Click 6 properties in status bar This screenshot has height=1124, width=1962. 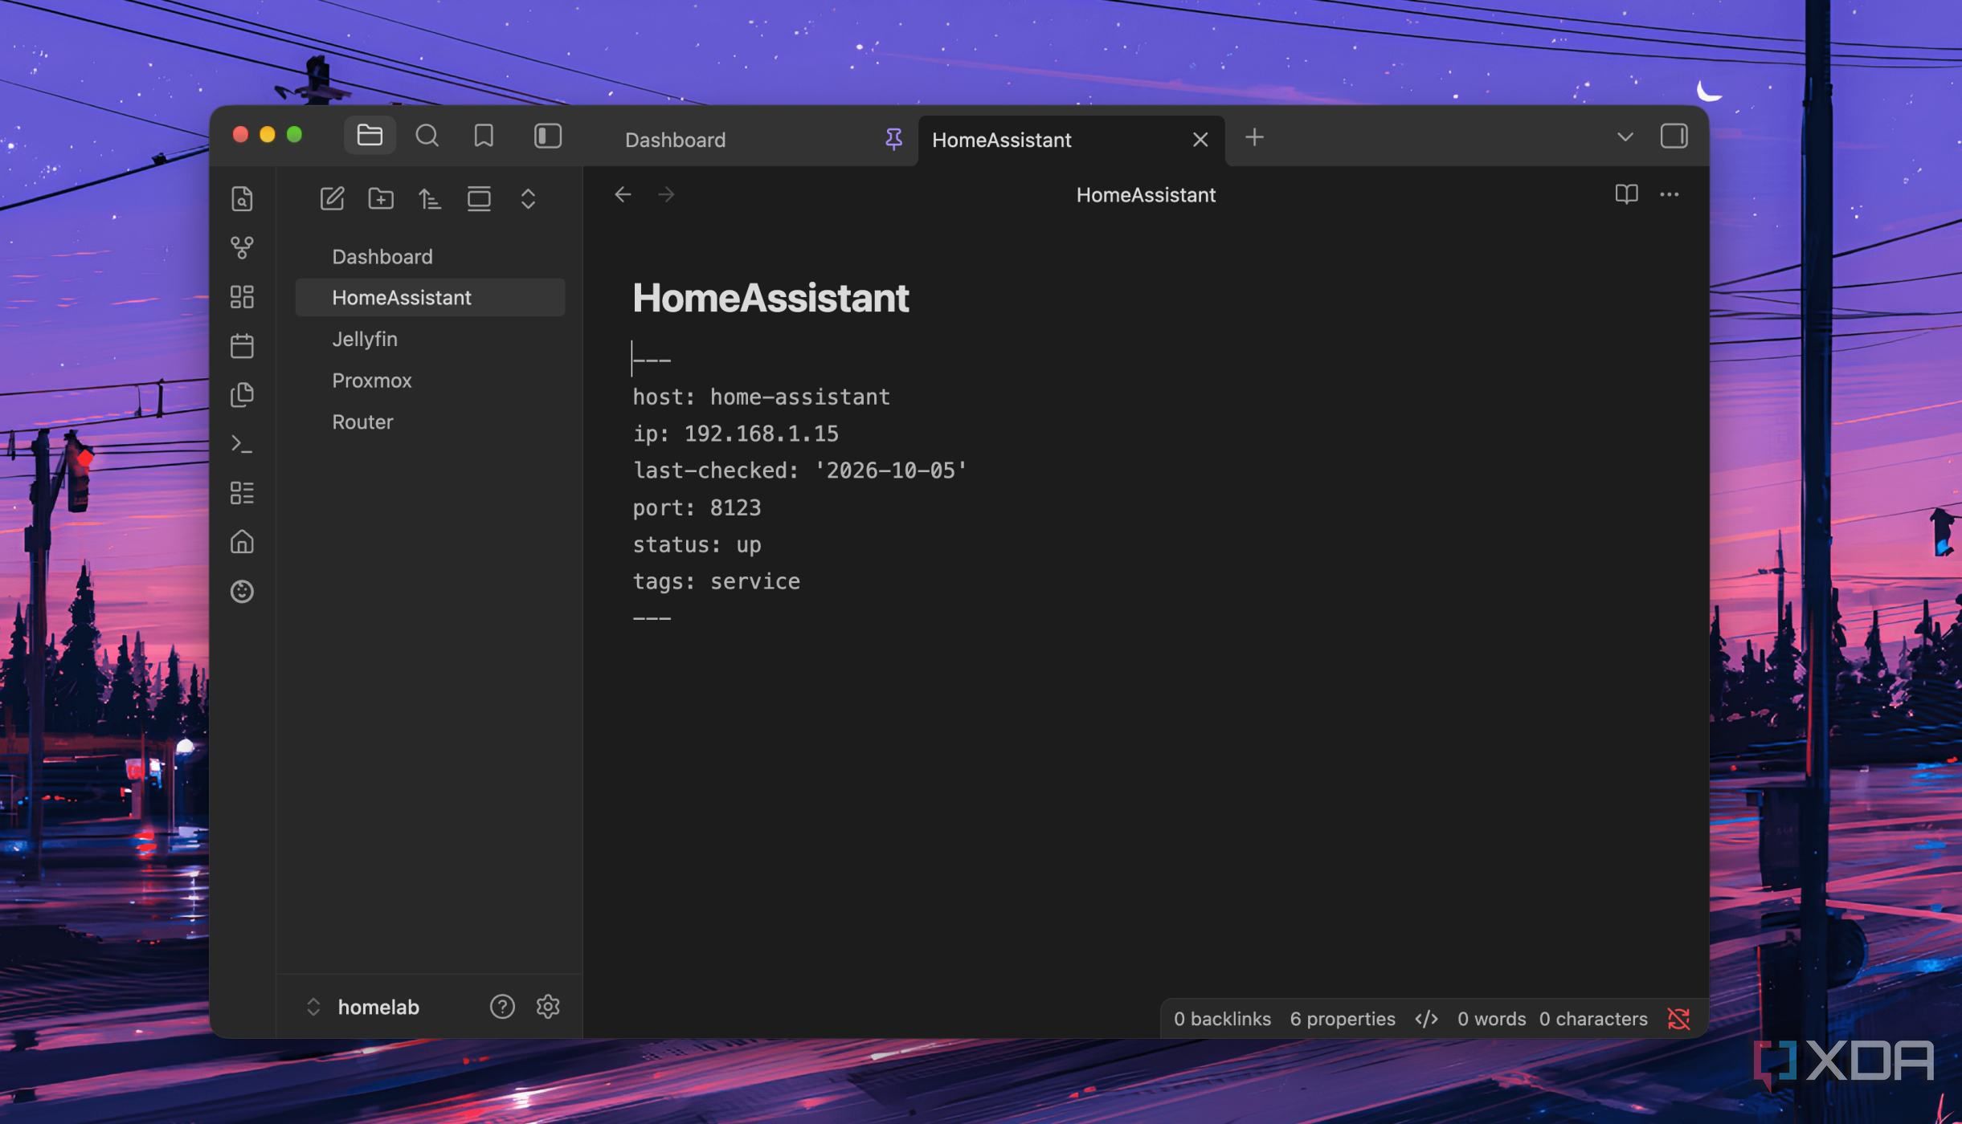tap(1343, 1019)
